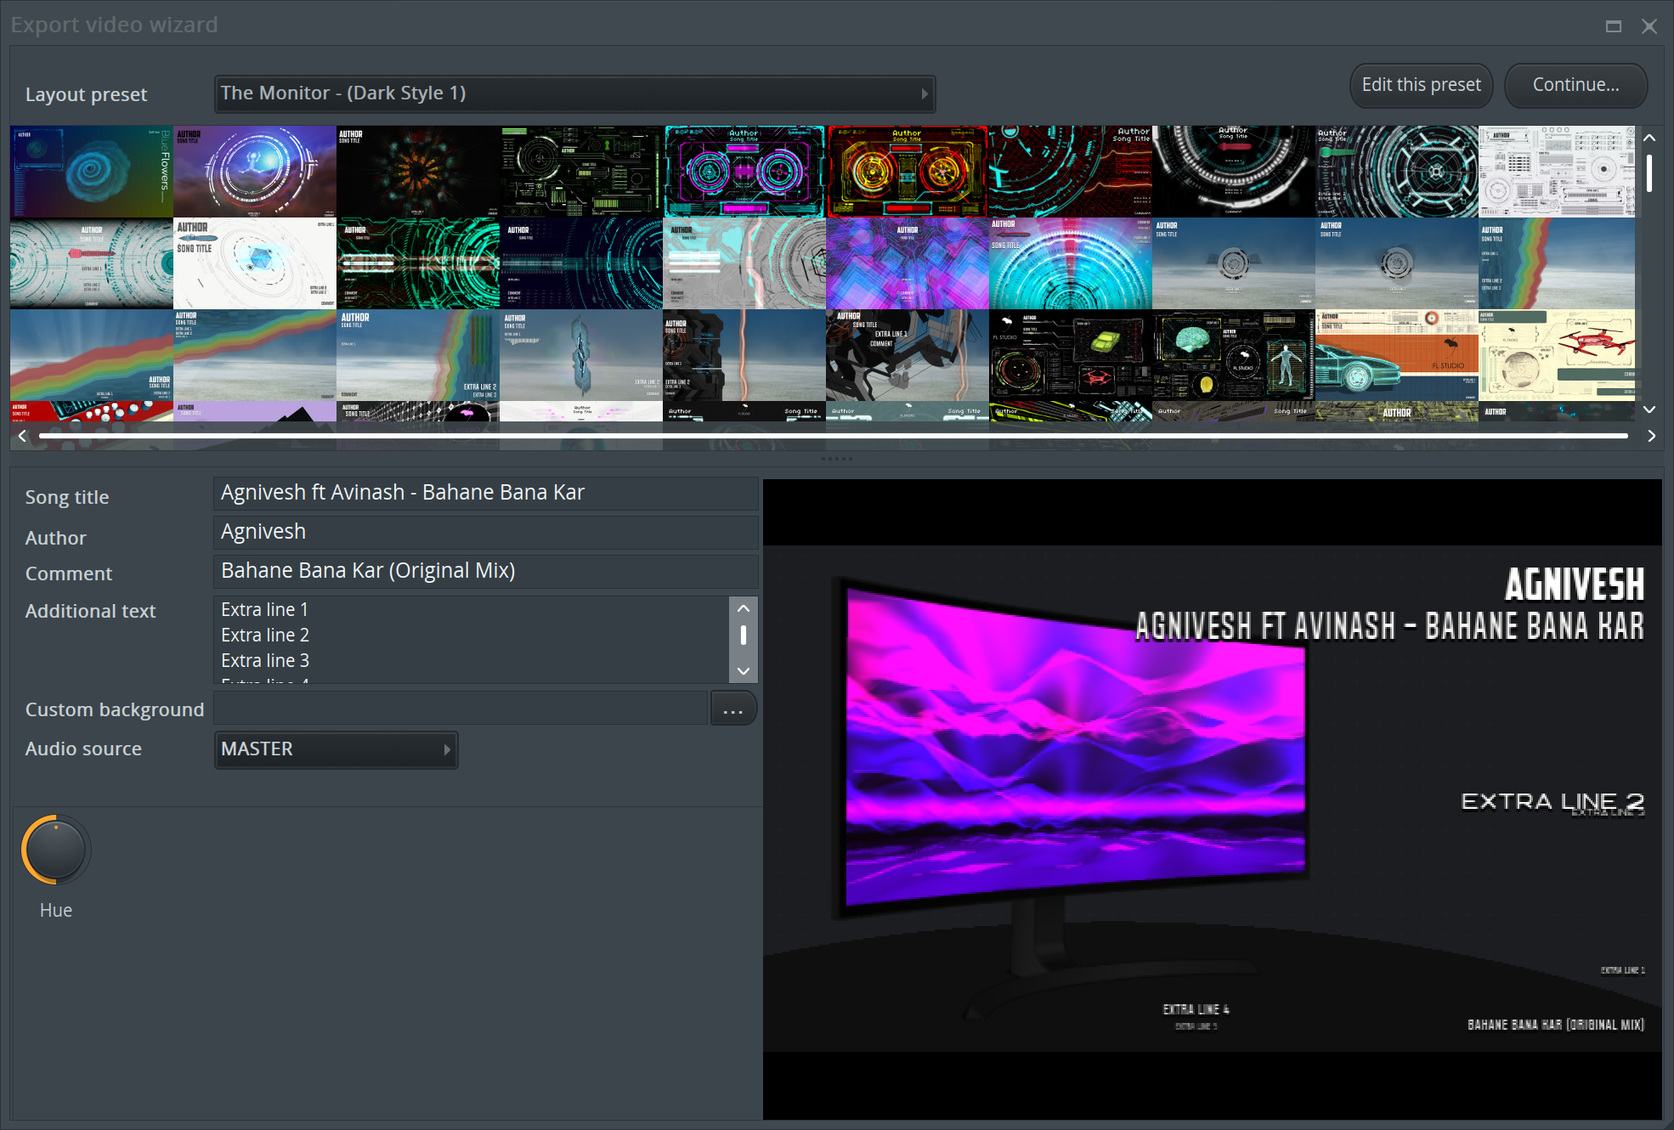Click Continue button to proceed
This screenshot has height=1130, width=1674.
pos(1575,84)
